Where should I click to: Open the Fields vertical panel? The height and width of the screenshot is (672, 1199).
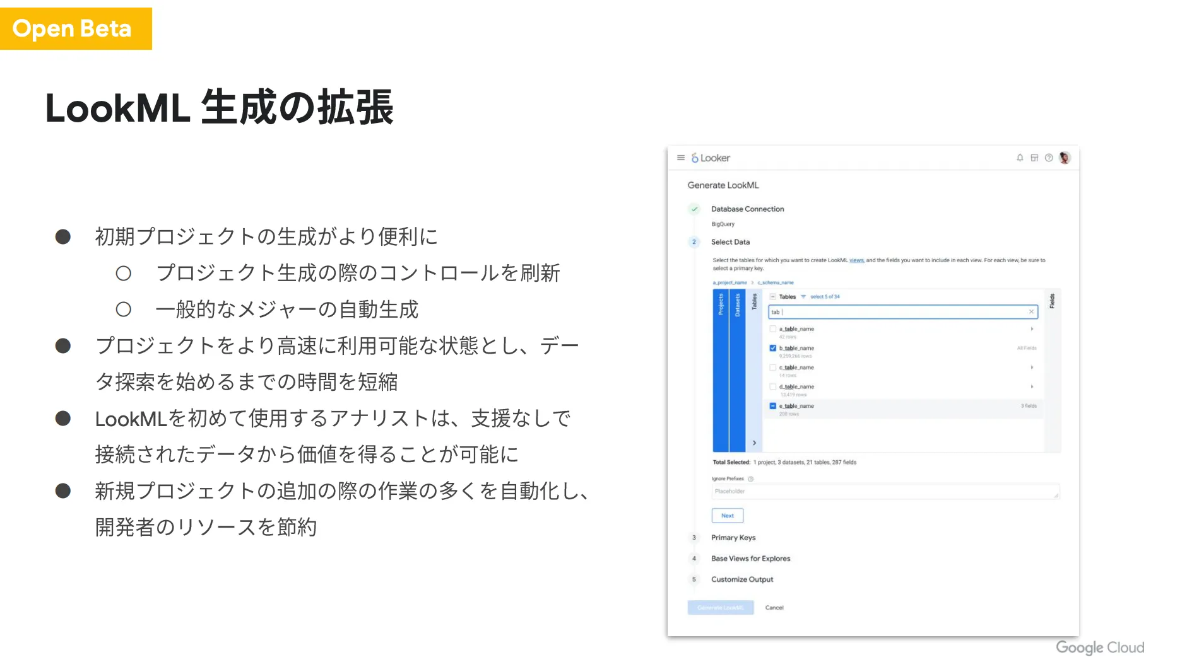pos(1052,371)
